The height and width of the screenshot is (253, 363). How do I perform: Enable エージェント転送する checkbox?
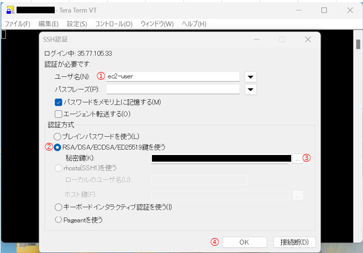tap(59, 114)
